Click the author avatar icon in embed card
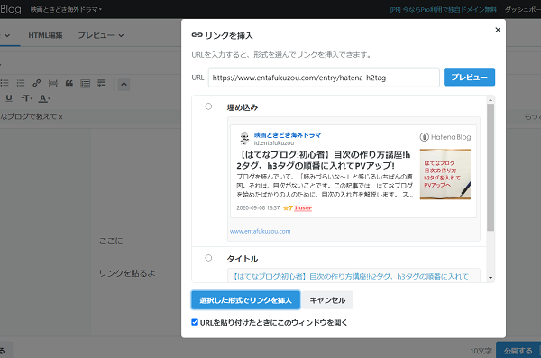The image size is (541, 358). 244,138
